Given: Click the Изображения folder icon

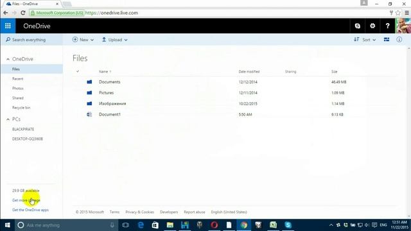Looking at the screenshot, I should [89, 103].
